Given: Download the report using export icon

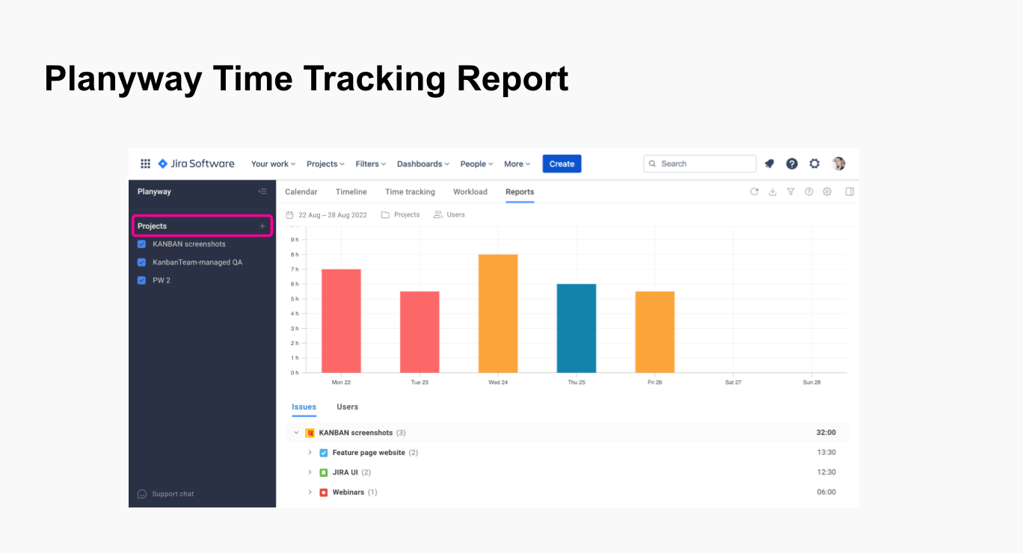Looking at the screenshot, I should [x=772, y=192].
